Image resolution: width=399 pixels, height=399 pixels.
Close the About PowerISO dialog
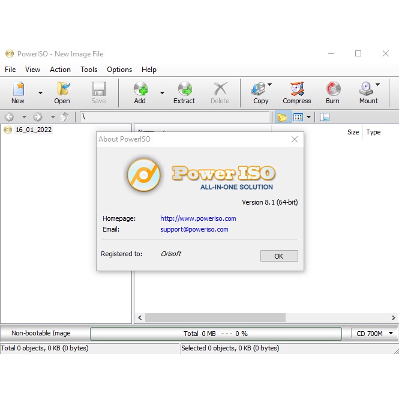[295, 139]
